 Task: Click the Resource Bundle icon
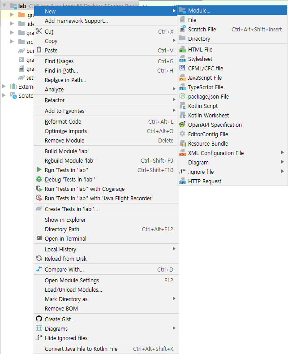coord(182,144)
